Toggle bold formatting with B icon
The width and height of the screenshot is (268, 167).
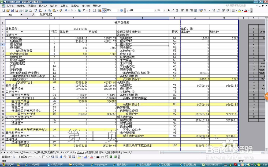[169, 10]
